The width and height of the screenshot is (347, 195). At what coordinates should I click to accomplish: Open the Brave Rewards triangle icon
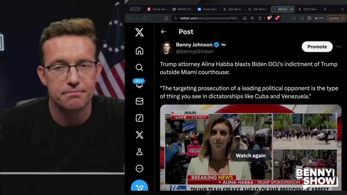[277, 18]
